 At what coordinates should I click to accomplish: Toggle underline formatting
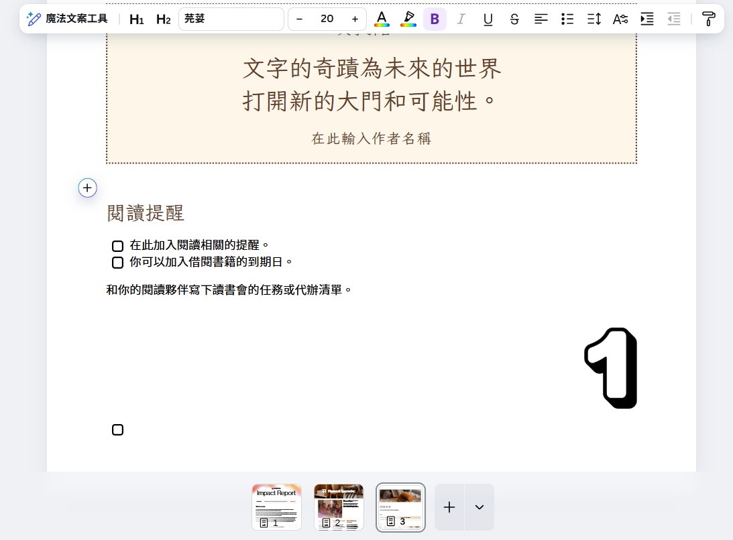pyautogui.click(x=488, y=19)
